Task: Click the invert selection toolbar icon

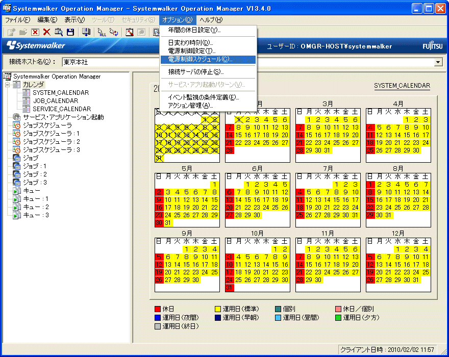Action: (114, 32)
